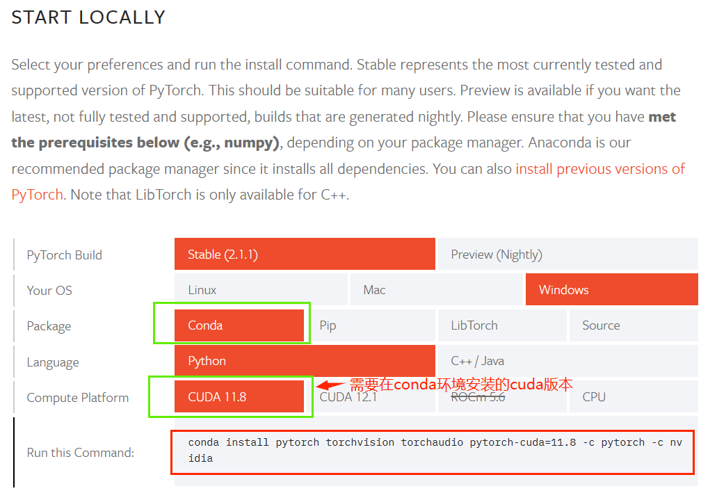Image resolution: width=717 pixels, height=500 pixels.
Task: Click the Compute Platform row label
Action: click(77, 397)
